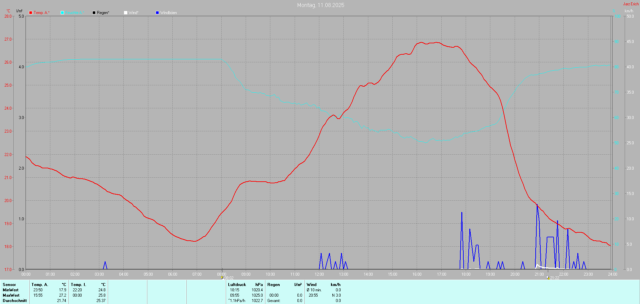Click the Luftdruck minimum time '18:15'

pos(235,290)
